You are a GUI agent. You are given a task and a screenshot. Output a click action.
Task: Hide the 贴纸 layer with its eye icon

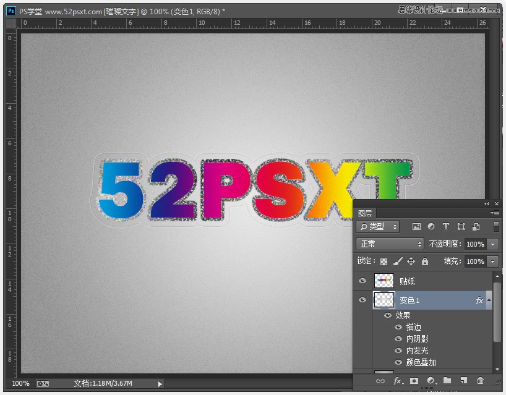coord(362,281)
